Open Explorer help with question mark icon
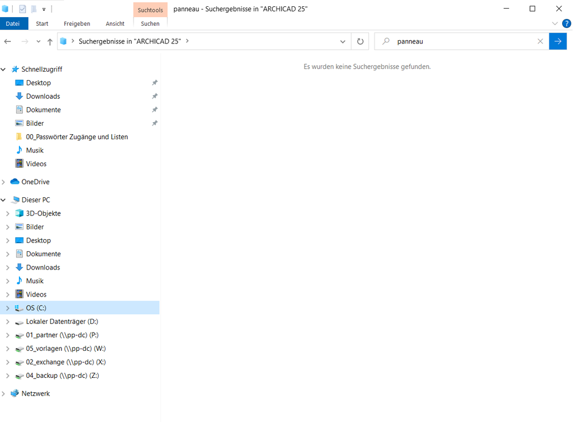 567,24
